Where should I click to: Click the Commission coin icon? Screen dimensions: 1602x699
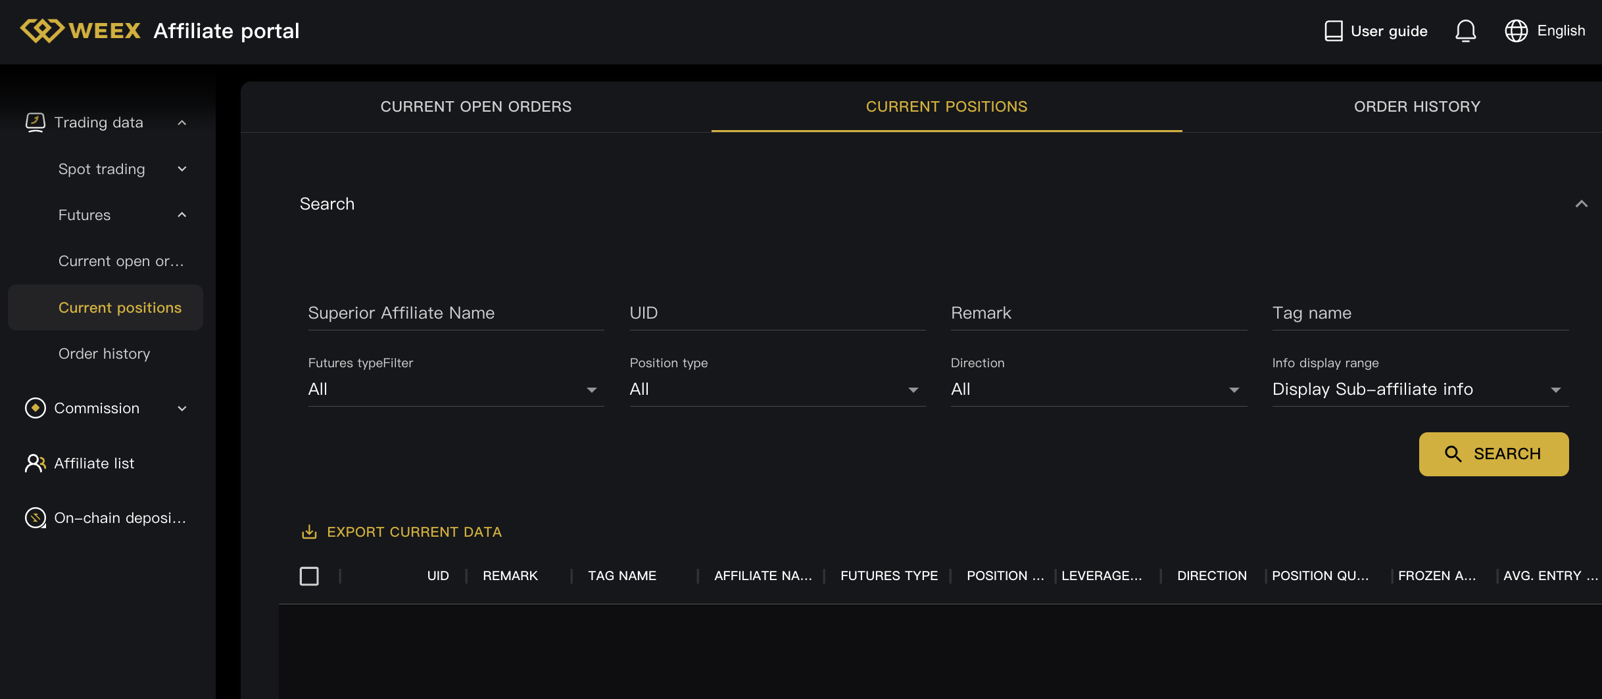35,408
